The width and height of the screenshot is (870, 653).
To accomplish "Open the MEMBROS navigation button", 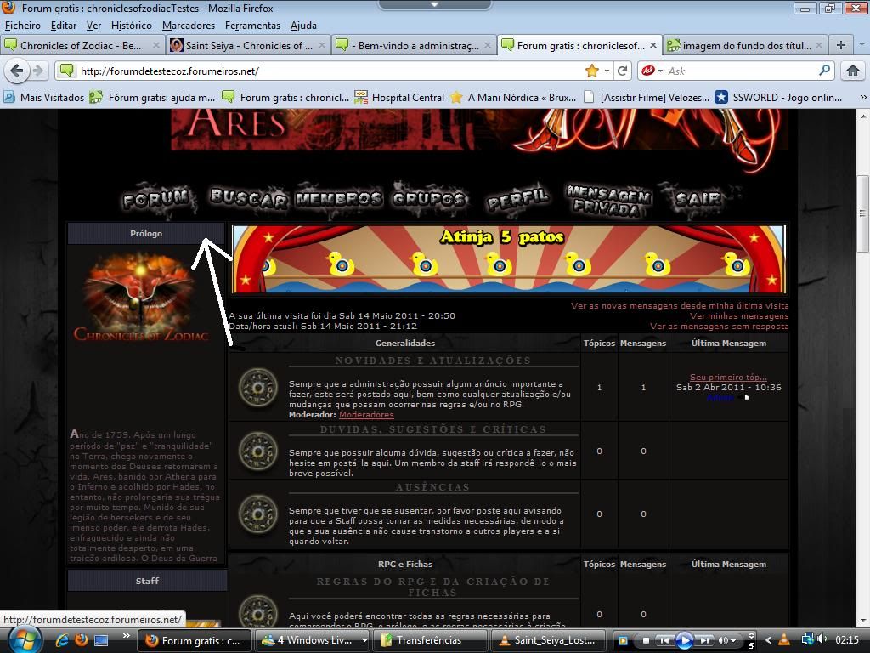I will point(339,198).
